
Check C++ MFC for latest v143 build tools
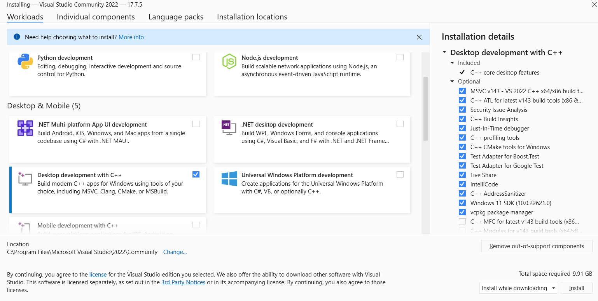point(462,221)
